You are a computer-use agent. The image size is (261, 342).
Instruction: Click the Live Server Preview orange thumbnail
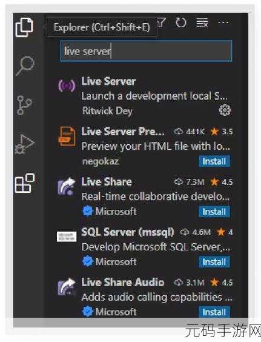coord(67,136)
